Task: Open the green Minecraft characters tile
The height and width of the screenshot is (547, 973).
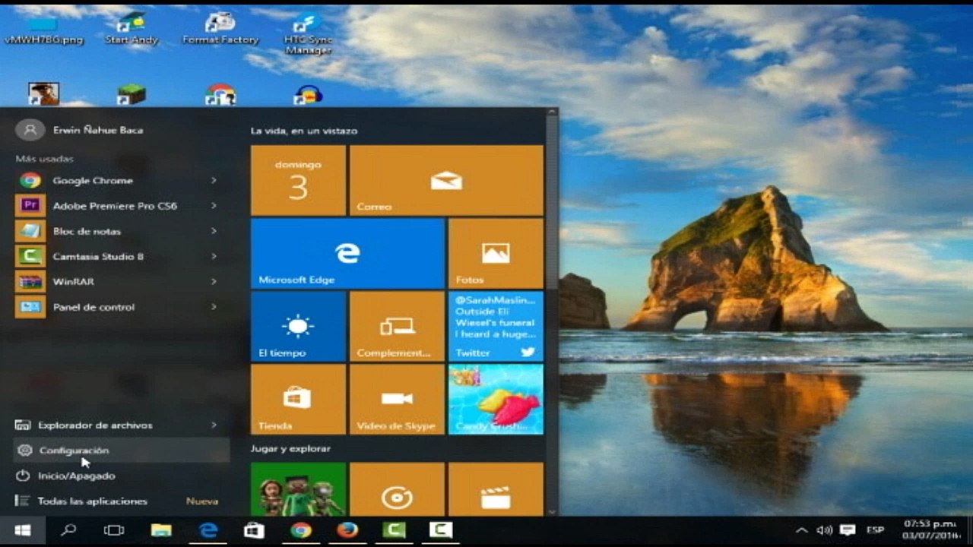Action: click(298, 489)
